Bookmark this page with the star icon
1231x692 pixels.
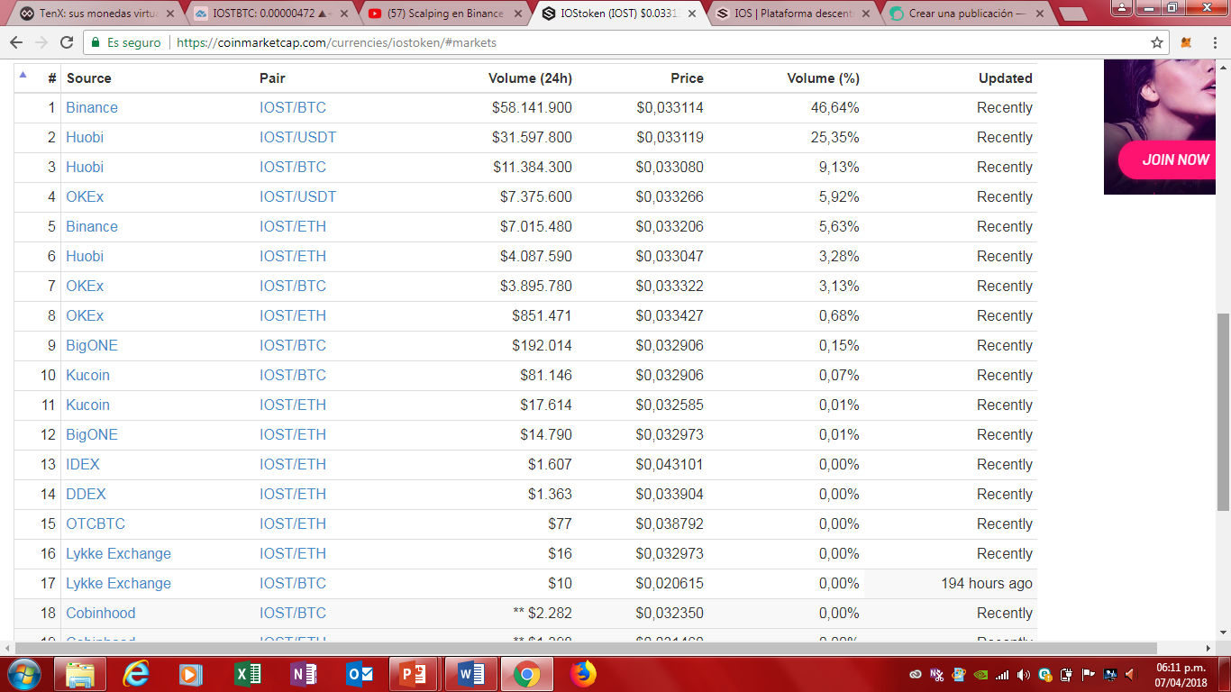tap(1157, 42)
